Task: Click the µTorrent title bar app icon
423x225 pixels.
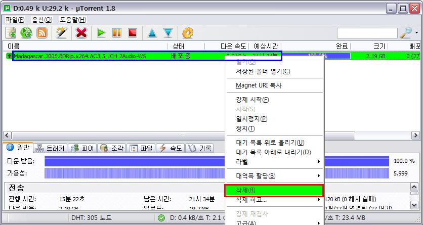Action: tap(7, 9)
